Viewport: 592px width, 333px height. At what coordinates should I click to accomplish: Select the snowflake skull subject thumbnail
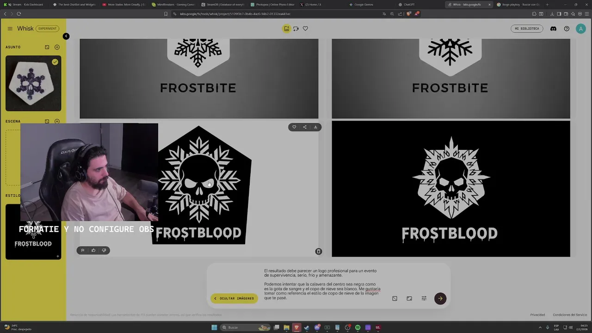coord(33,84)
